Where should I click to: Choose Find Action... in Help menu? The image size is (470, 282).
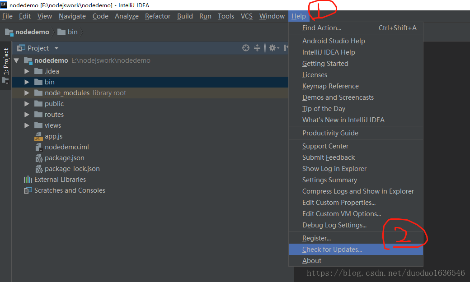click(356, 28)
